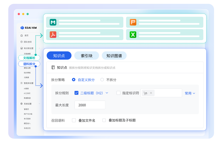Viewport: 222px width, 143px height.
Task: Switch to the 索引块 tab
Action: tap(87, 56)
